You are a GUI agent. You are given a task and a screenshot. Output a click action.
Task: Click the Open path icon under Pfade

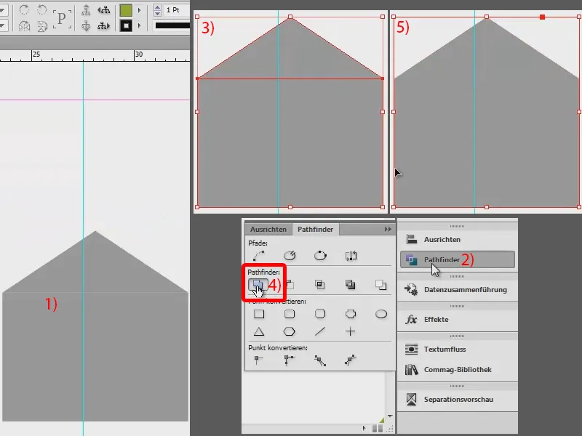290,256
